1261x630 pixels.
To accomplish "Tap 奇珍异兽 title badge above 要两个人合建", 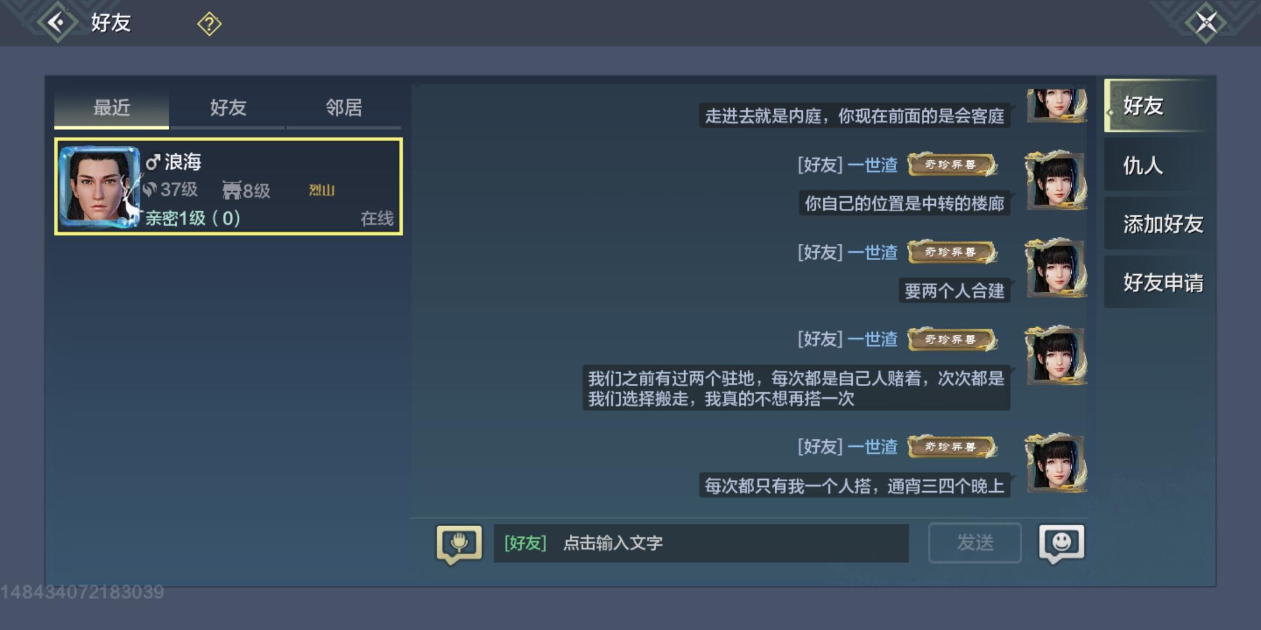I will click(952, 252).
